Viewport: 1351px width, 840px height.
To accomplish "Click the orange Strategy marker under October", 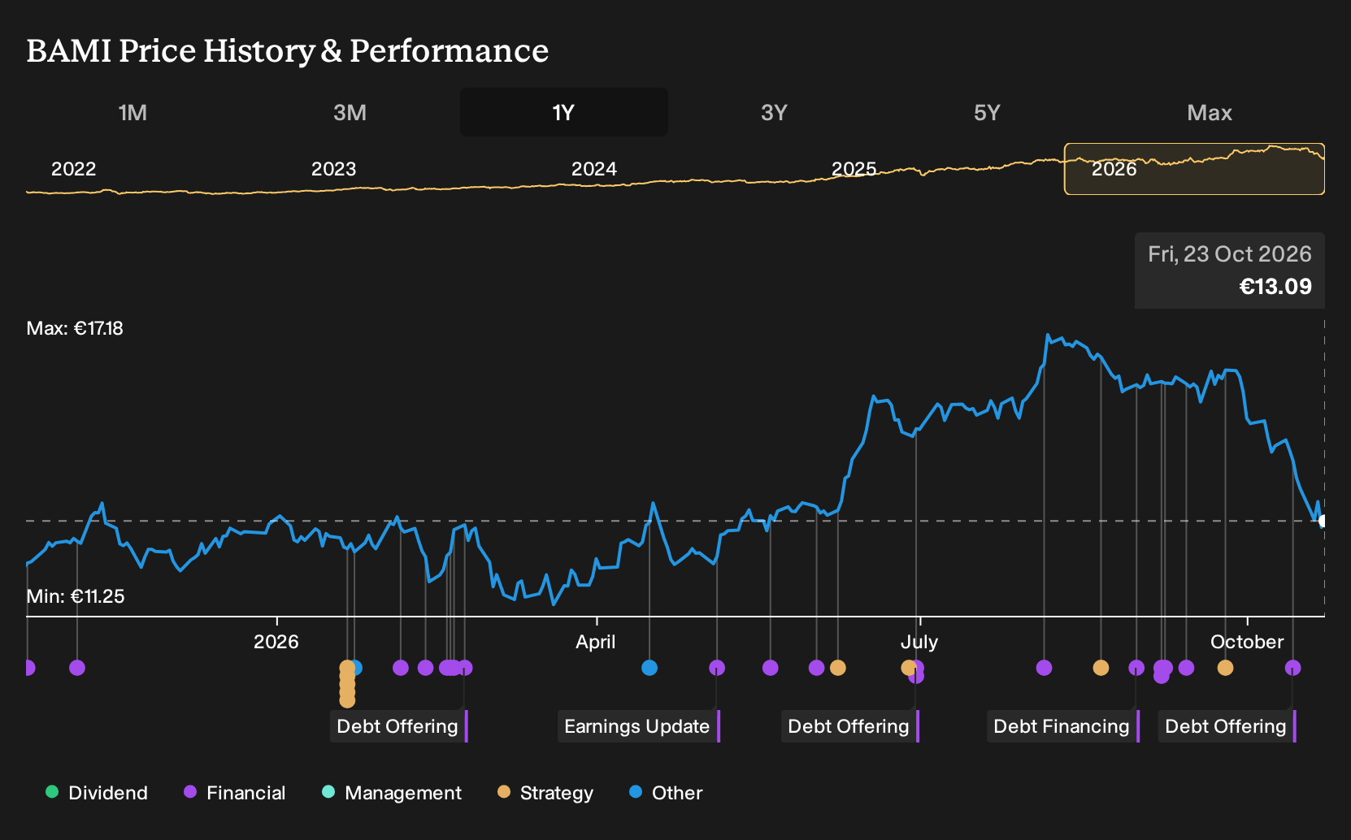I will pos(1225,668).
